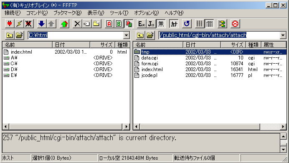Go up one remote folder

[x=140, y=35]
